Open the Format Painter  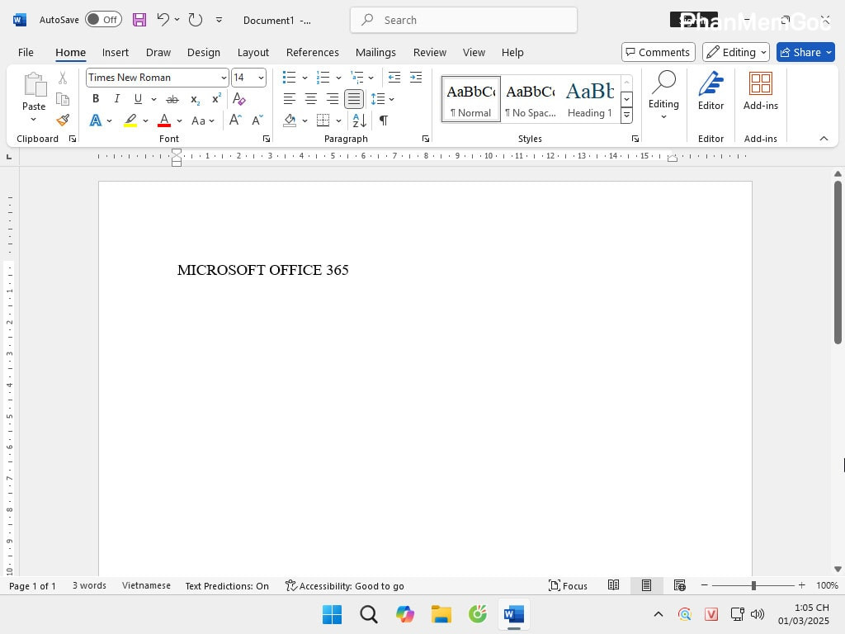[x=62, y=120]
